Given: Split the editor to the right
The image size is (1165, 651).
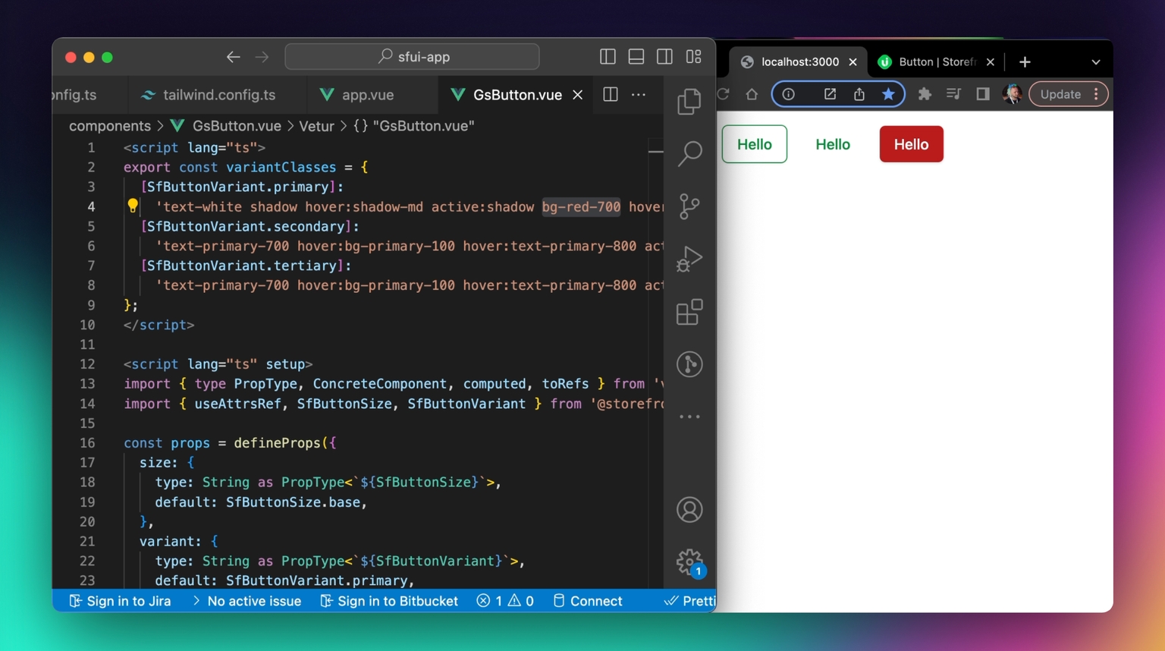Looking at the screenshot, I should point(610,94).
